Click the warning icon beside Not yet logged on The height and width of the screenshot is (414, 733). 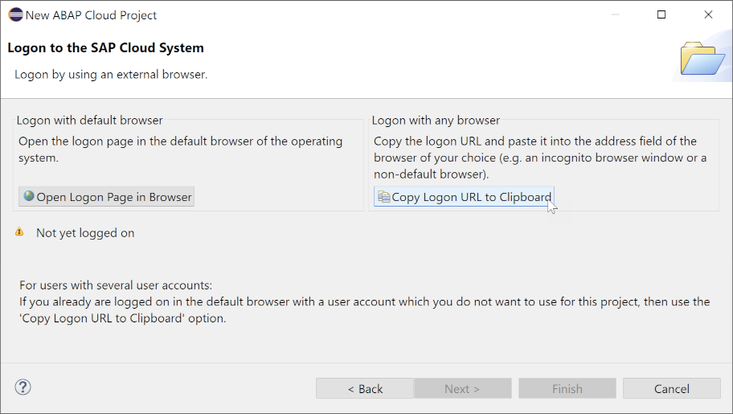point(19,232)
